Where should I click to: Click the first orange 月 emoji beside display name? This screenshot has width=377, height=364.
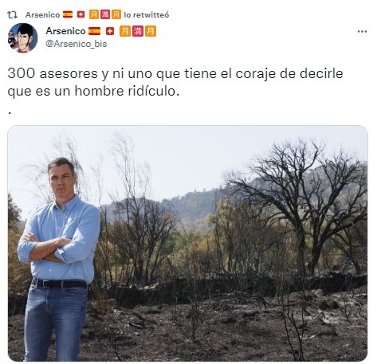[125, 31]
